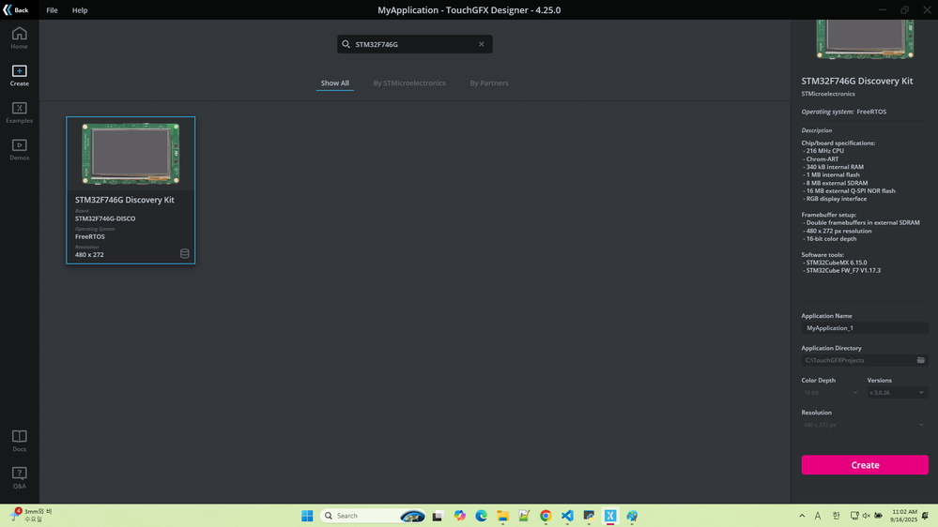Open the Demos section in sidebar

(x=19, y=149)
